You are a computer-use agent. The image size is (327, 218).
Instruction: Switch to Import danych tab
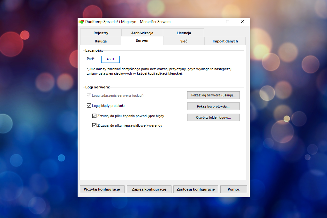pyautogui.click(x=225, y=41)
